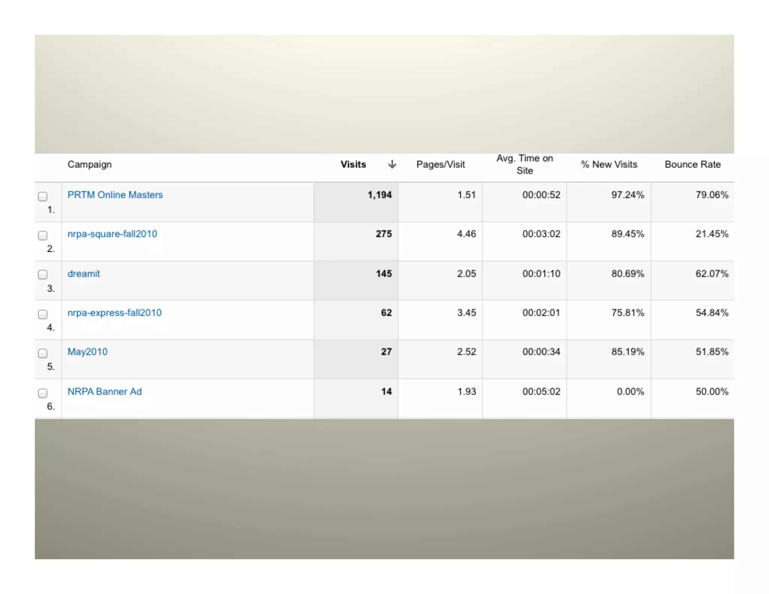This screenshot has width=769, height=594.
Task: Follow the May2010 campaign link
Action: click(x=87, y=352)
